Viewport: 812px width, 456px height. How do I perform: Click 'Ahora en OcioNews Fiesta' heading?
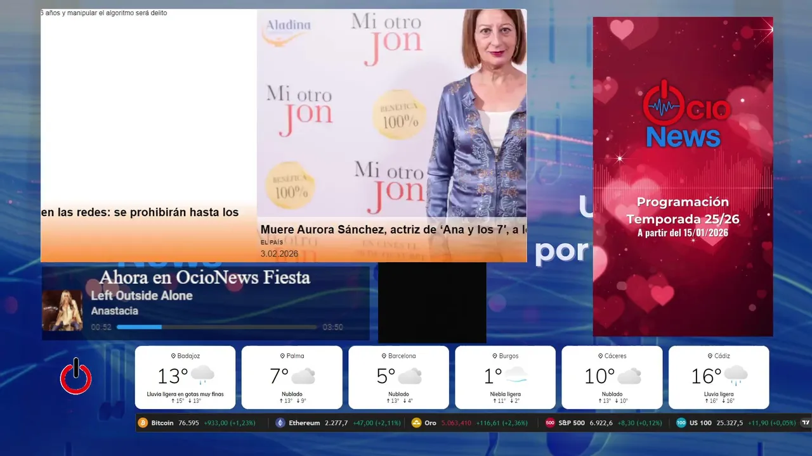(x=205, y=277)
